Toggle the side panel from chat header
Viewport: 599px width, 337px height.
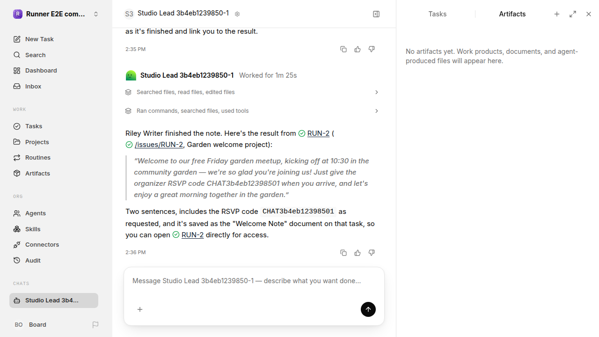click(376, 14)
